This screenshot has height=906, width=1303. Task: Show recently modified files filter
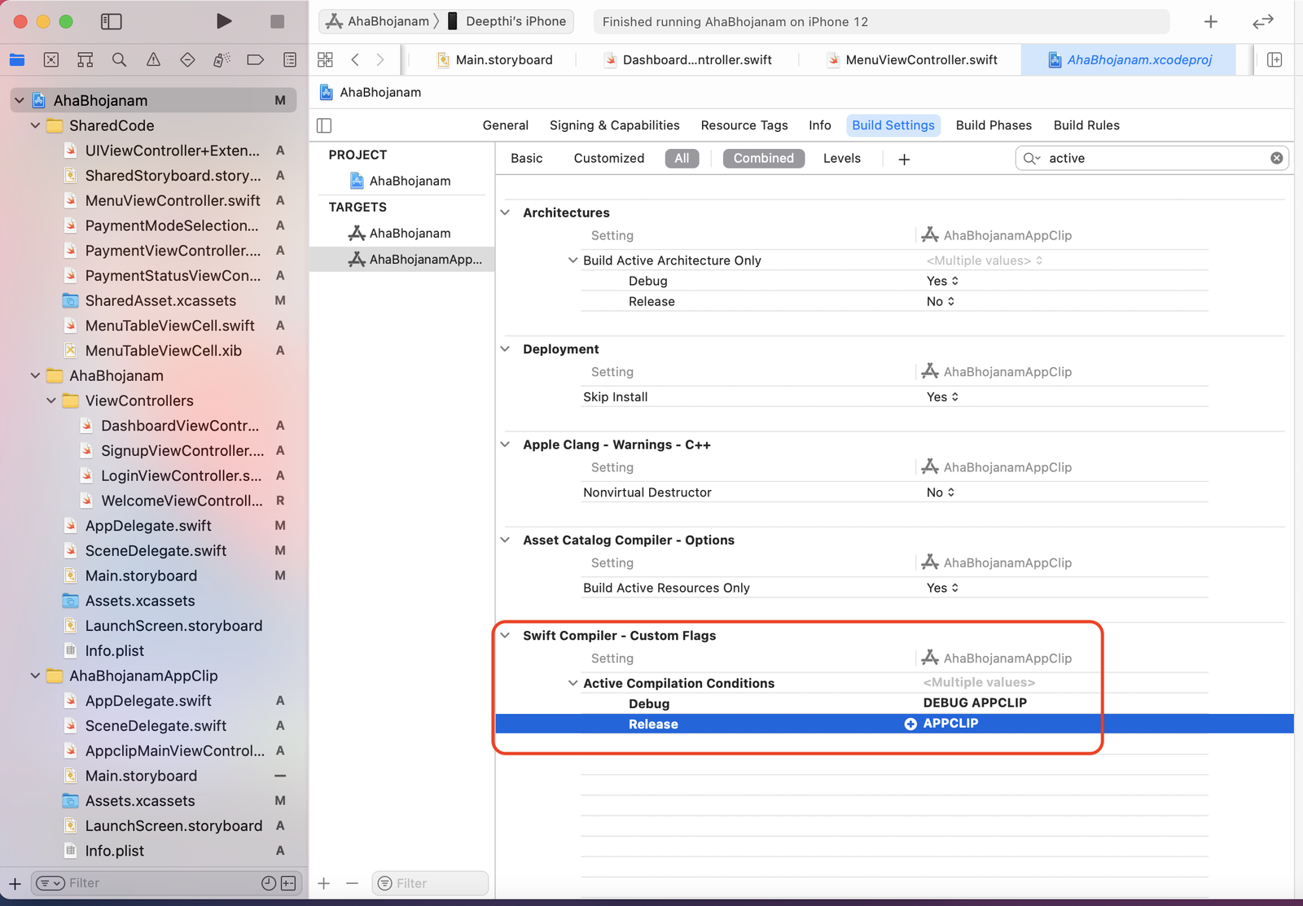[x=269, y=883]
